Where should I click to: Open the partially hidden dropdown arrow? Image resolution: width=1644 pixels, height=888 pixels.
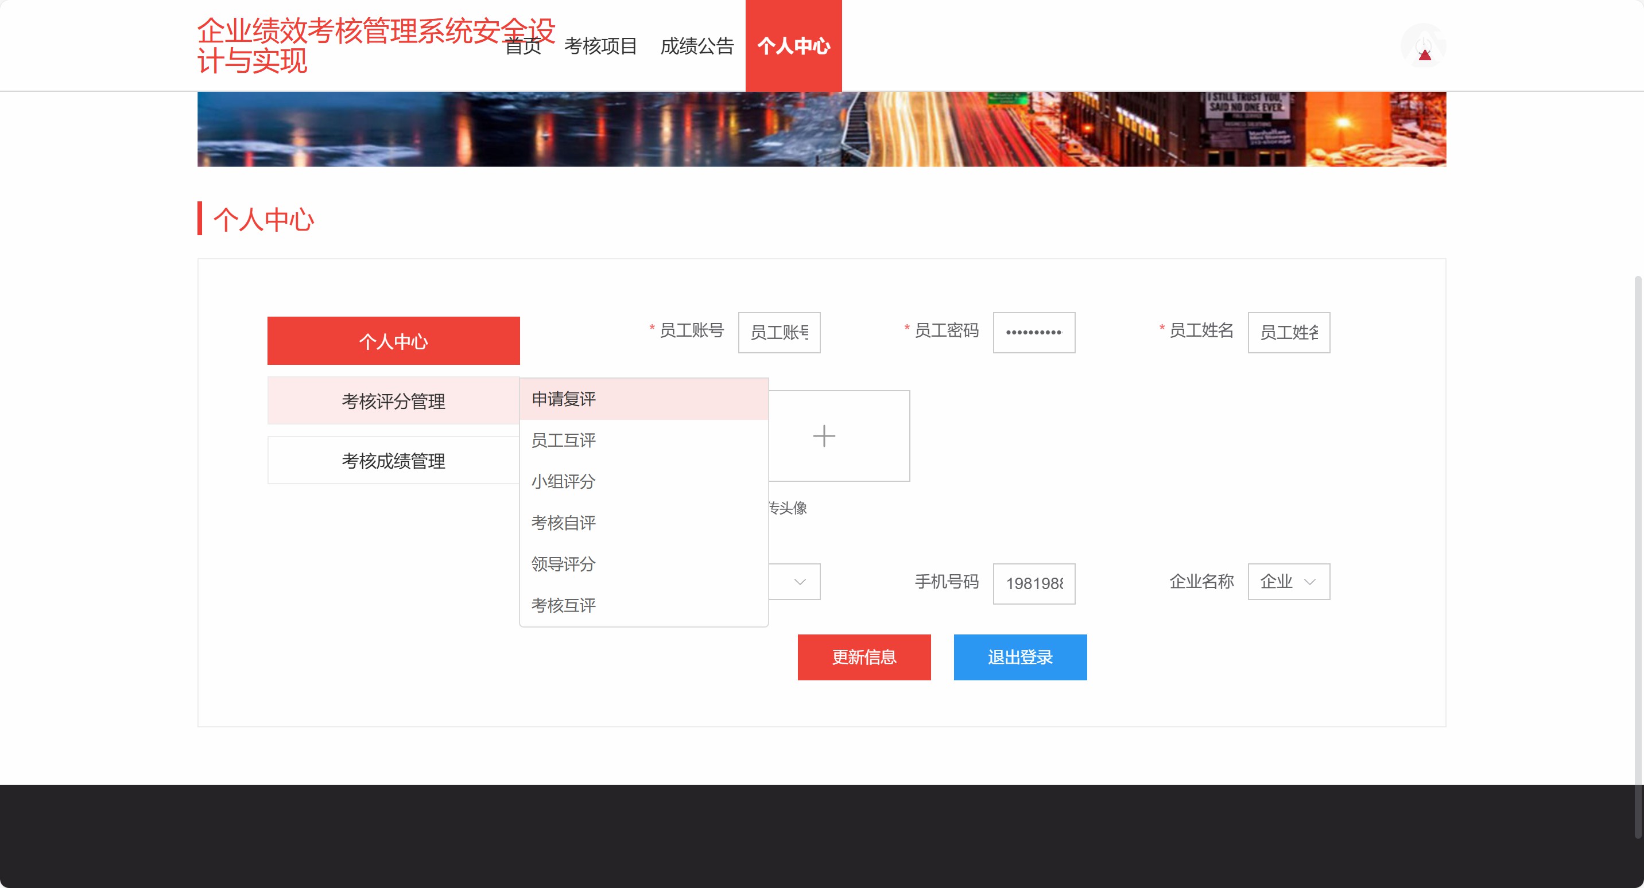(799, 582)
